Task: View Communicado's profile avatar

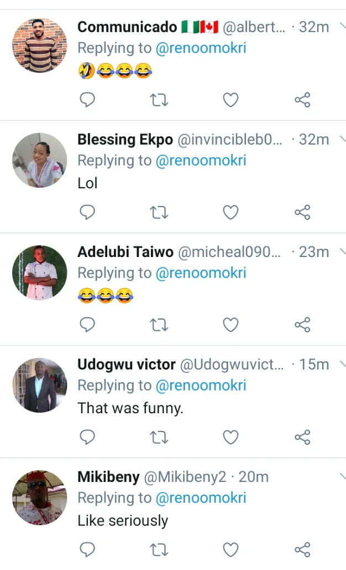Action: pos(39,45)
